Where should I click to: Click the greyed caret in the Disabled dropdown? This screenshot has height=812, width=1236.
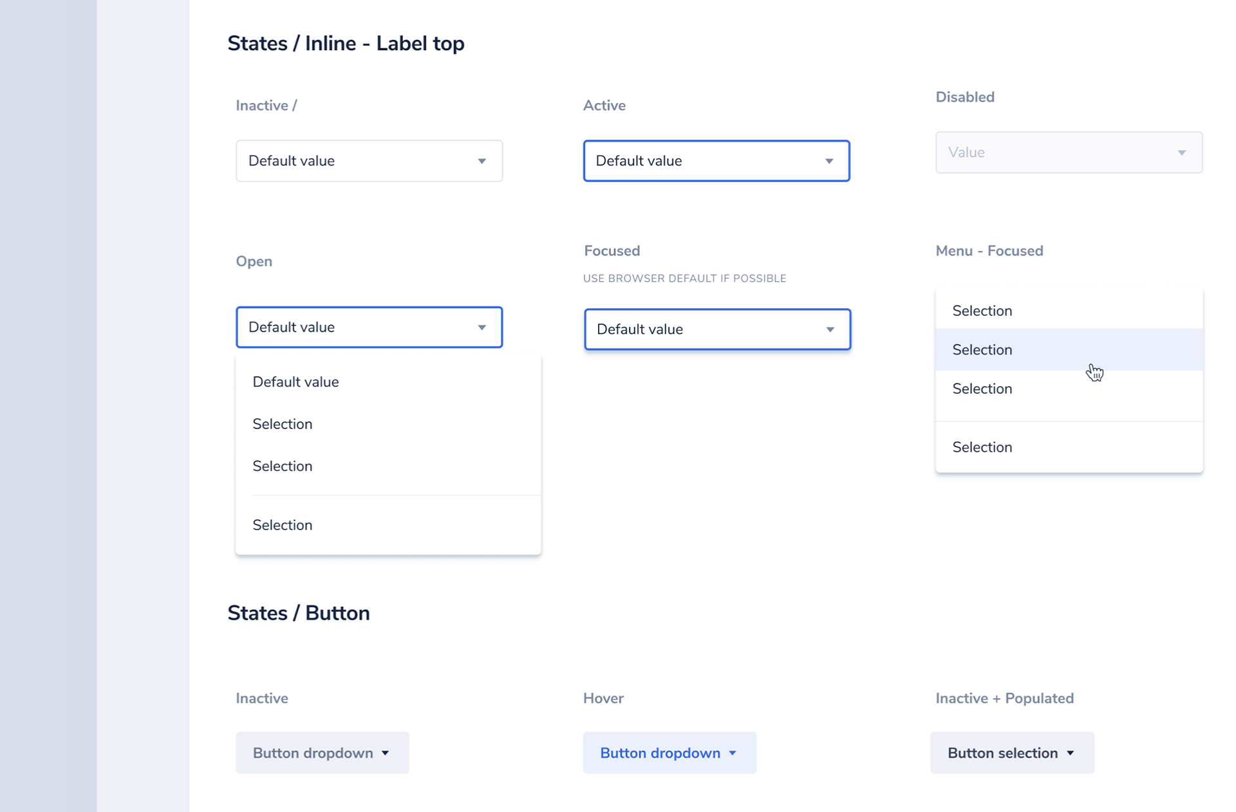[x=1181, y=152]
